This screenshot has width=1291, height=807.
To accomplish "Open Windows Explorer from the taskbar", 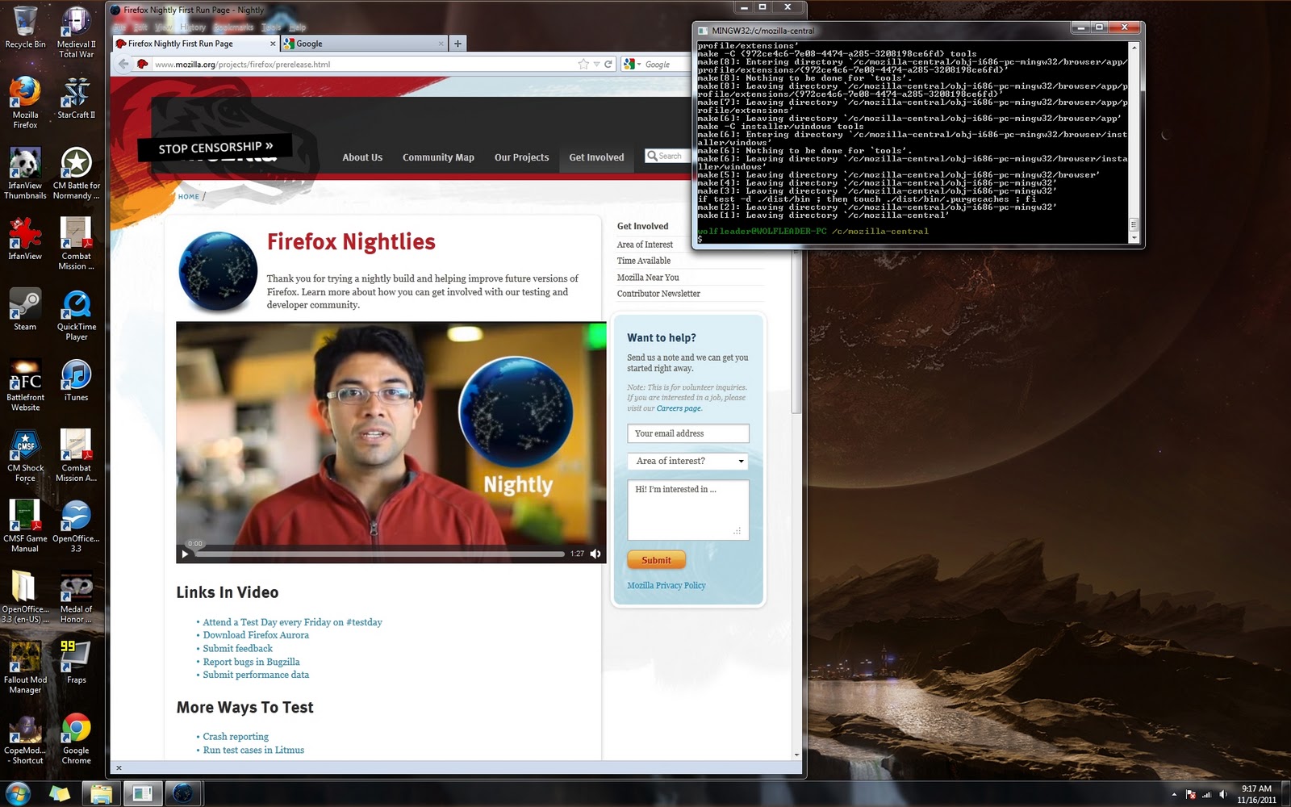I will tap(101, 794).
